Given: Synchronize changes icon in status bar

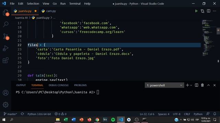Looking at the screenshot, I should point(22,114).
